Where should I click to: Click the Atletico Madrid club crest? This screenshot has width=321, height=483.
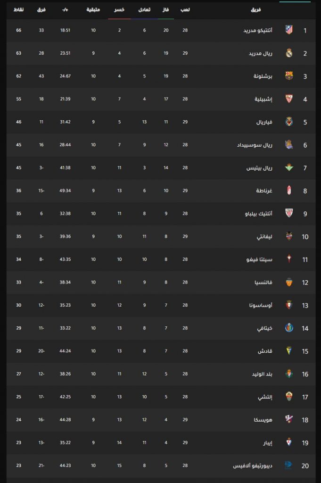[x=289, y=30]
